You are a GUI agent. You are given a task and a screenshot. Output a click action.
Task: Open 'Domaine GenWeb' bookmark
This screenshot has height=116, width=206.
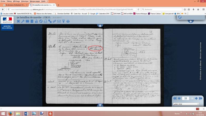[62, 14]
